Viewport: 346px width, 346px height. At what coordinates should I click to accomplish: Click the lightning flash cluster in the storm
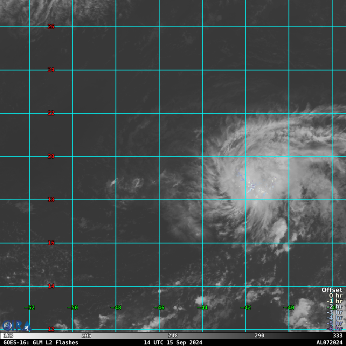(x=252, y=186)
